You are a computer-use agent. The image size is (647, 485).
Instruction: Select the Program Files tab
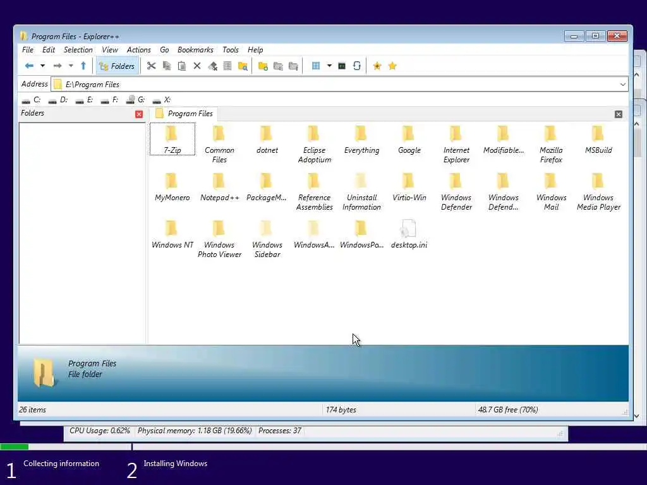(184, 114)
